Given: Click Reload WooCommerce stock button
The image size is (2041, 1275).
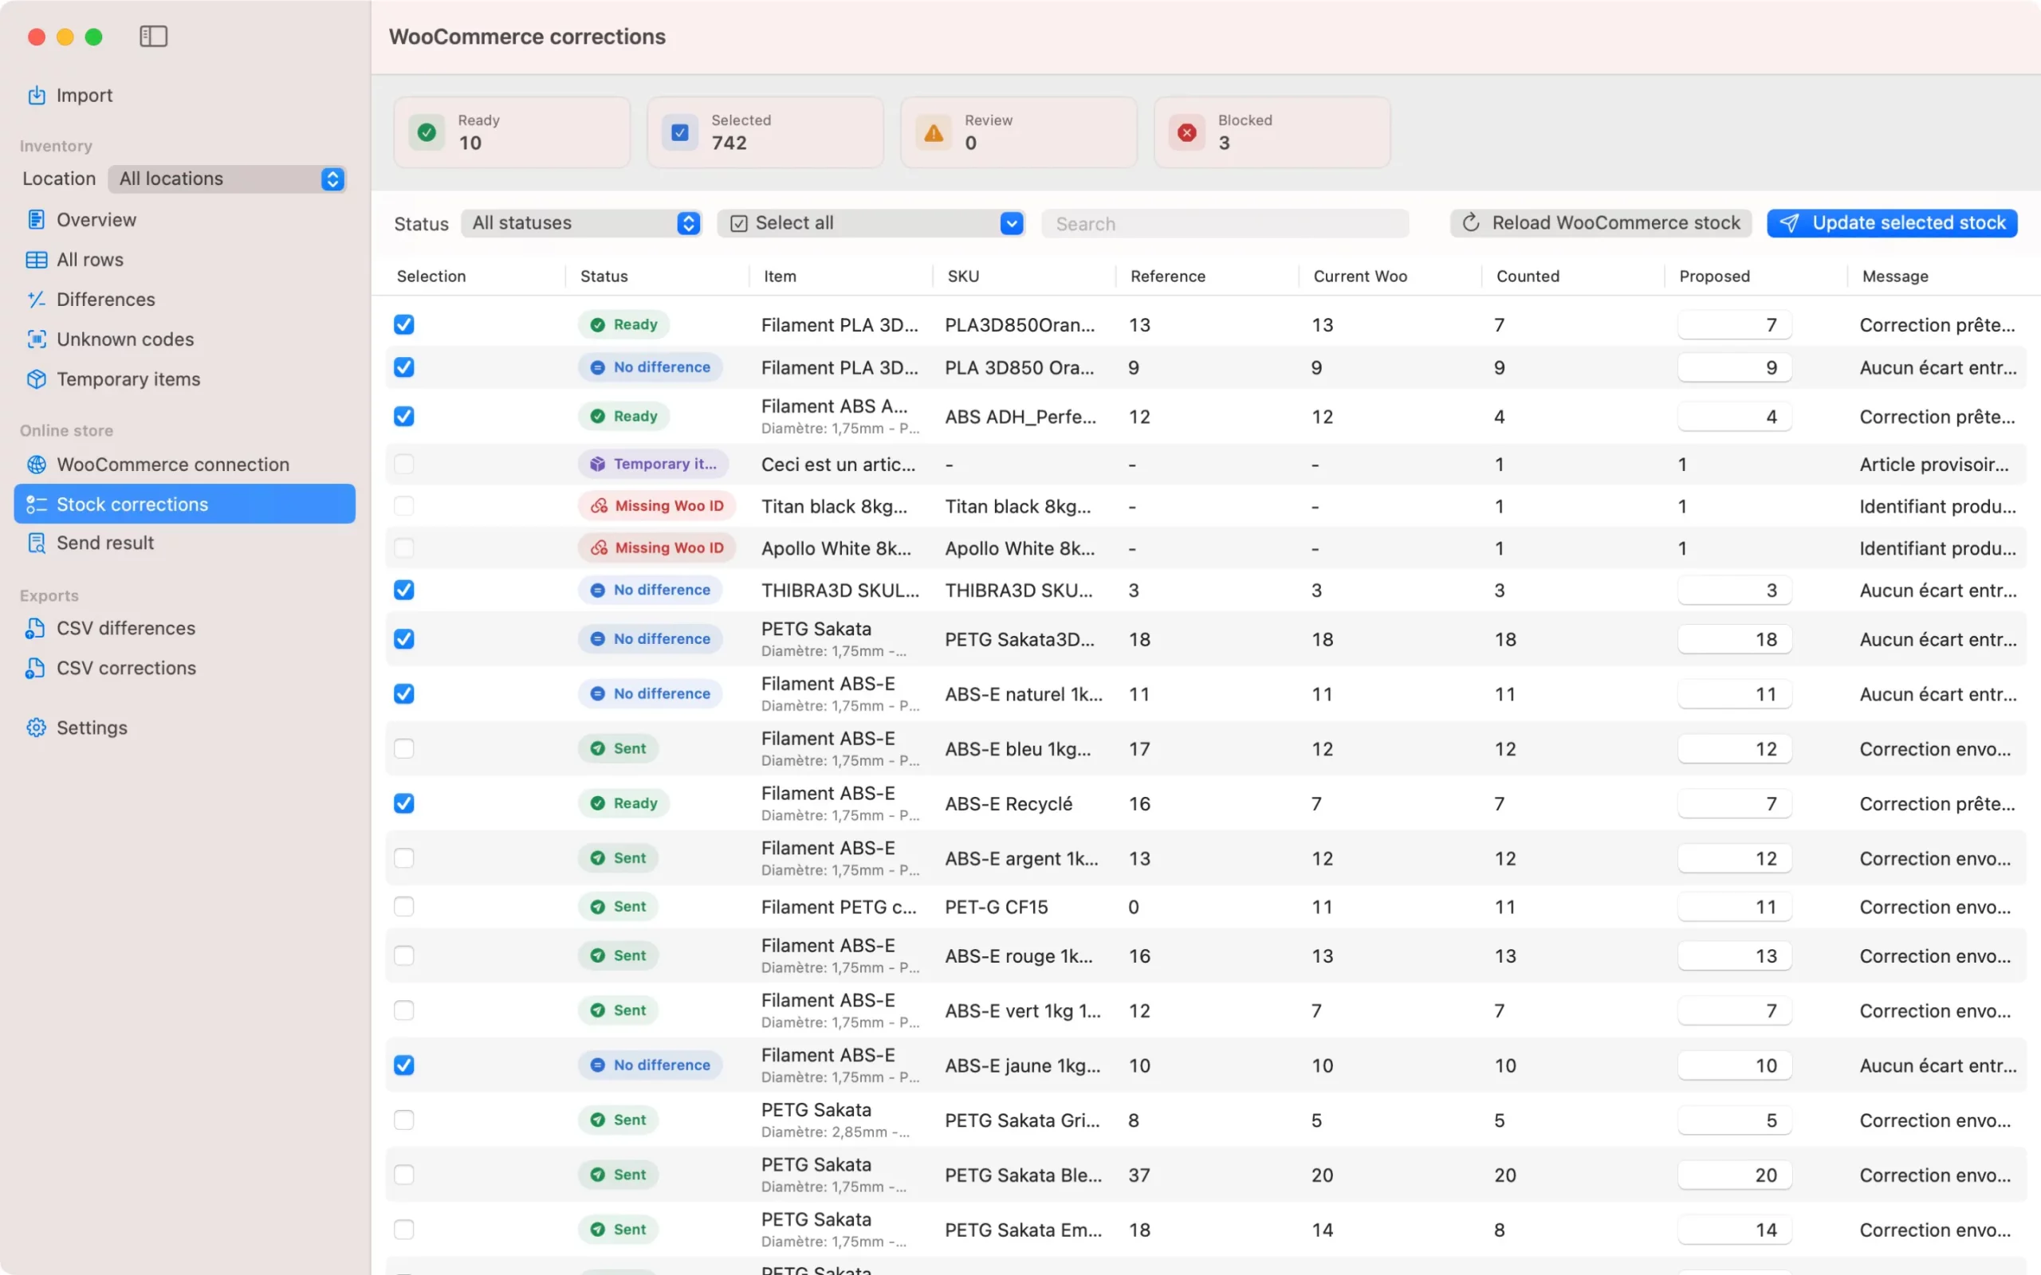Looking at the screenshot, I should 1600,223.
